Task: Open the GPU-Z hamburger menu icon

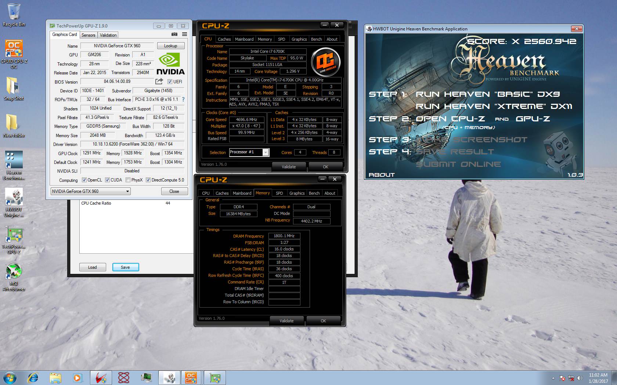Action: [184, 34]
